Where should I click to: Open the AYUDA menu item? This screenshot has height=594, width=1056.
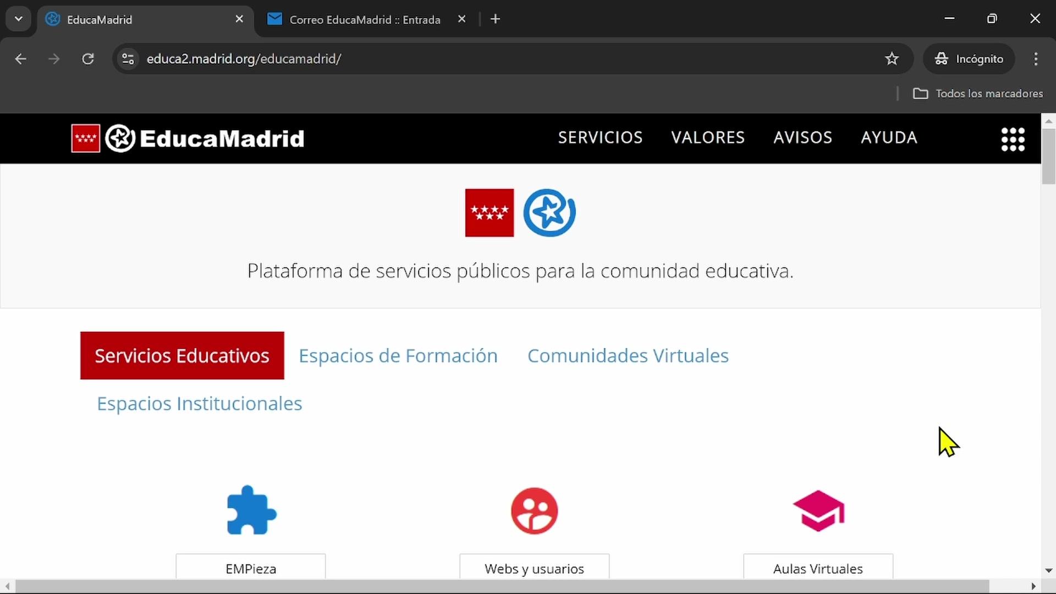(889, 137)
